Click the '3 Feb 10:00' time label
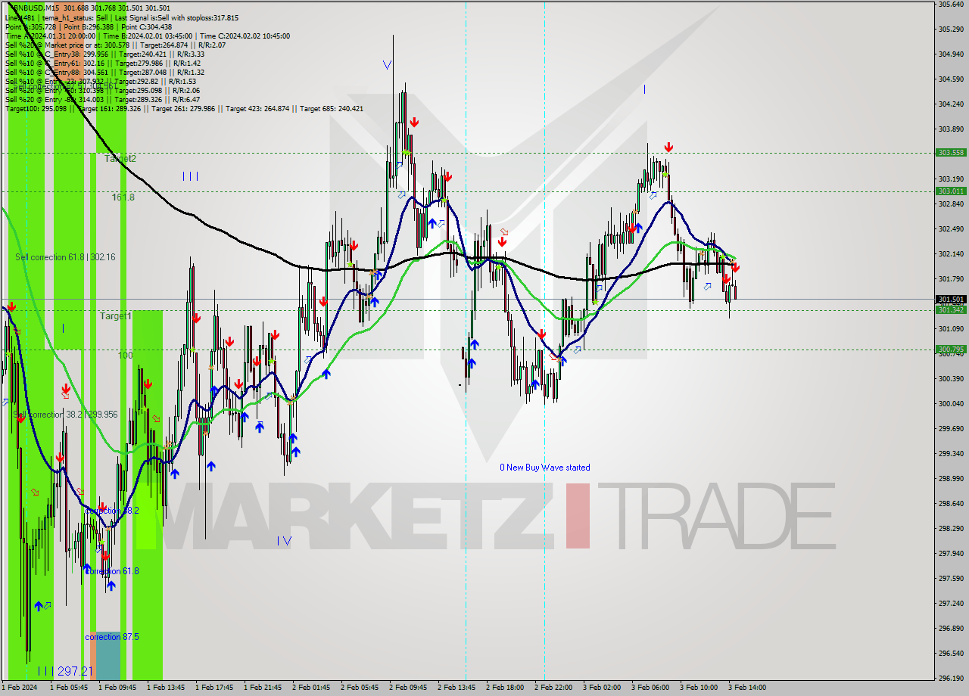The width and height of the screenshot is (969, 696). [699, 688]
